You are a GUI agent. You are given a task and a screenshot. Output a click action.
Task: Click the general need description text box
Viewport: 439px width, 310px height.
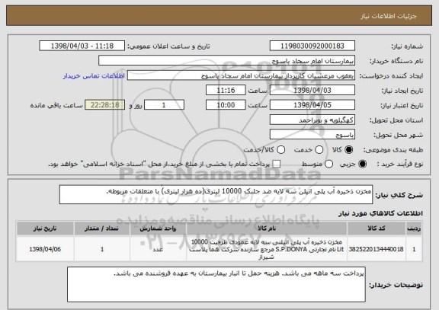[216, 194]
